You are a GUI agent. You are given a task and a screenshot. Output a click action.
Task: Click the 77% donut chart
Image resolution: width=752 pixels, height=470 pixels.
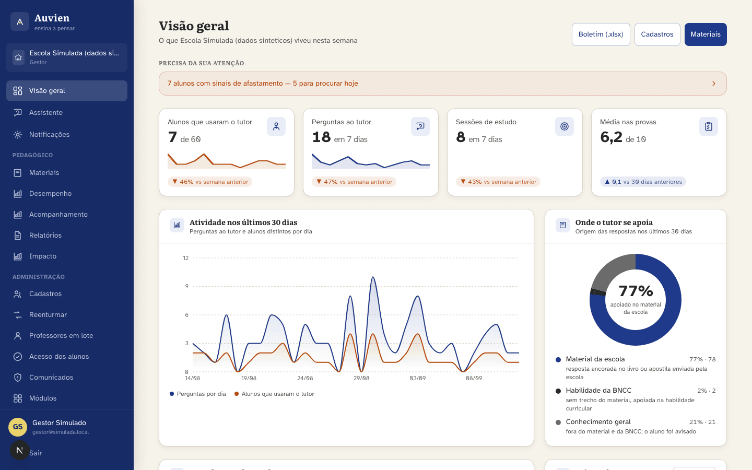(636, 300)
